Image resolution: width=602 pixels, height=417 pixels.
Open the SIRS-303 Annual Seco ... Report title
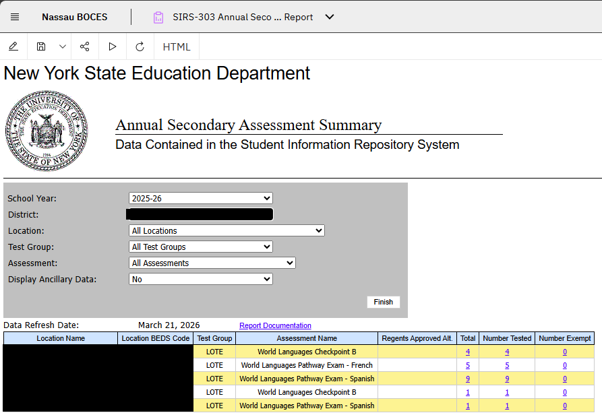243,17
